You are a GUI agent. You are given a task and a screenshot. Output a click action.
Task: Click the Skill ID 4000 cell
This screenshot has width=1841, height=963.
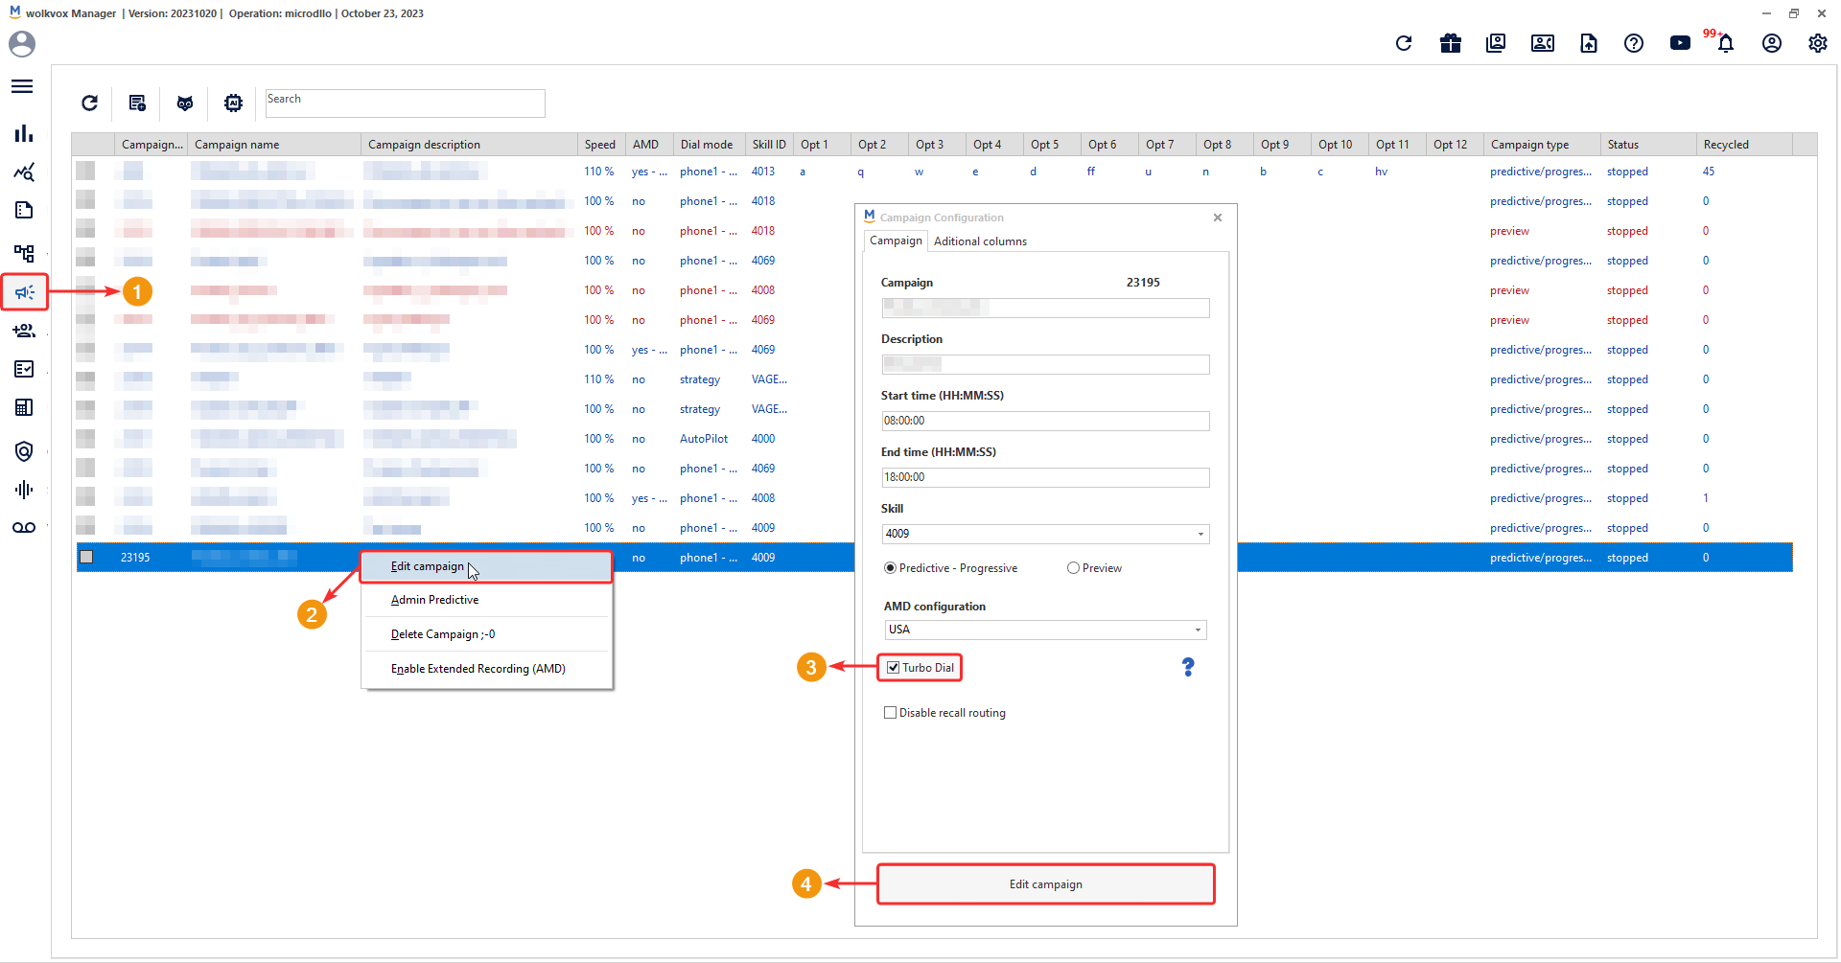click(763, 439)
